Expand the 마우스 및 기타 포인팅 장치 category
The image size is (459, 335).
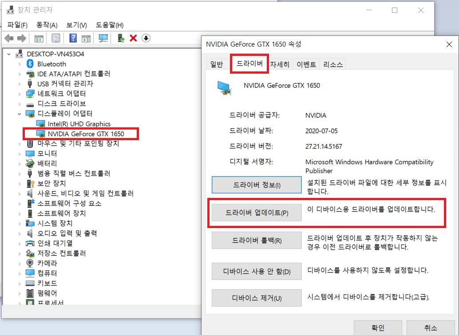tap(20, 144)
